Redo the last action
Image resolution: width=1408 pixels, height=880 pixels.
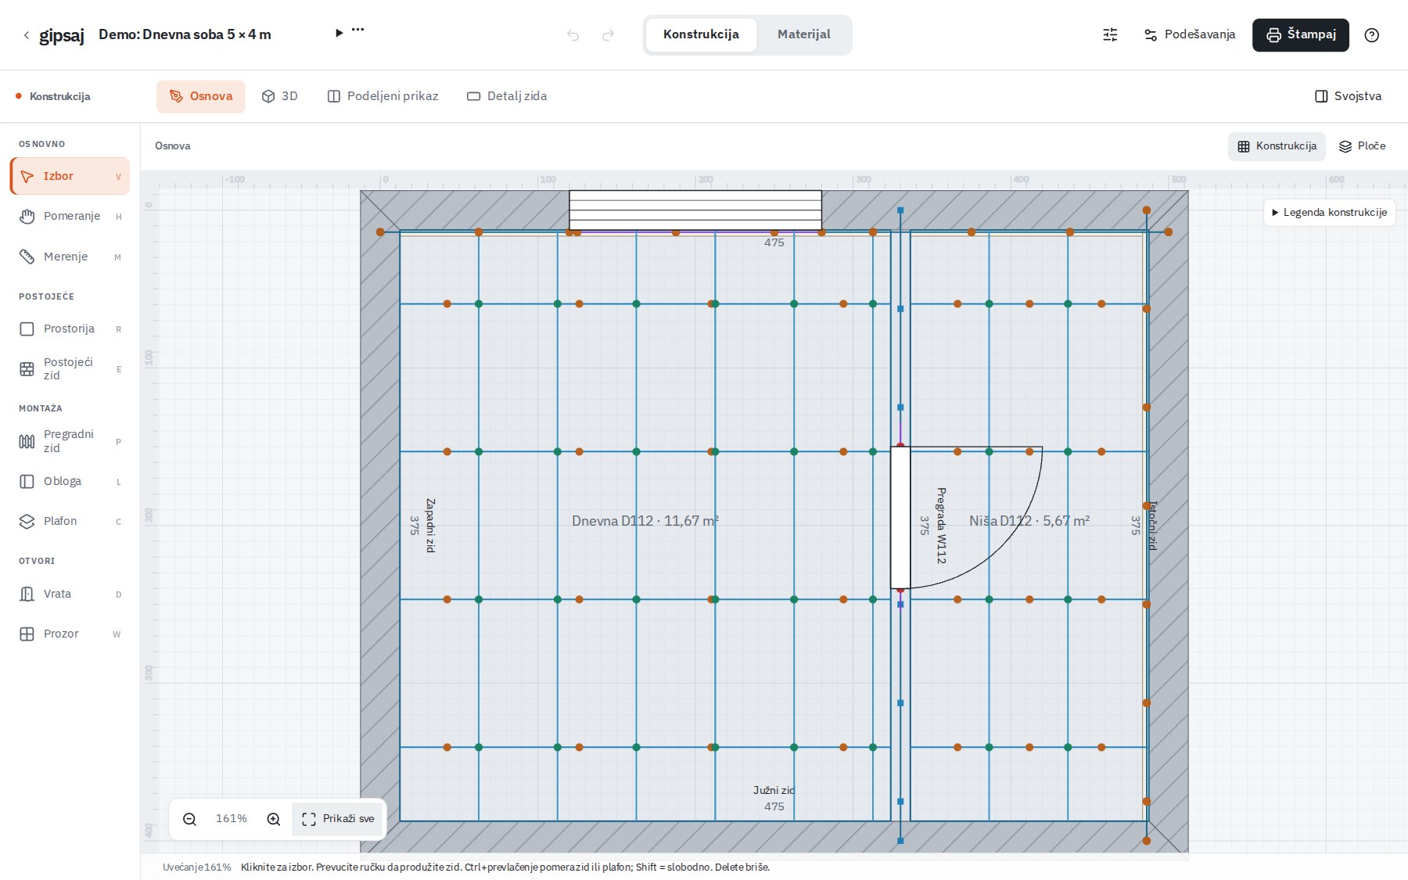pyautogui.click(x=608, y=35)
